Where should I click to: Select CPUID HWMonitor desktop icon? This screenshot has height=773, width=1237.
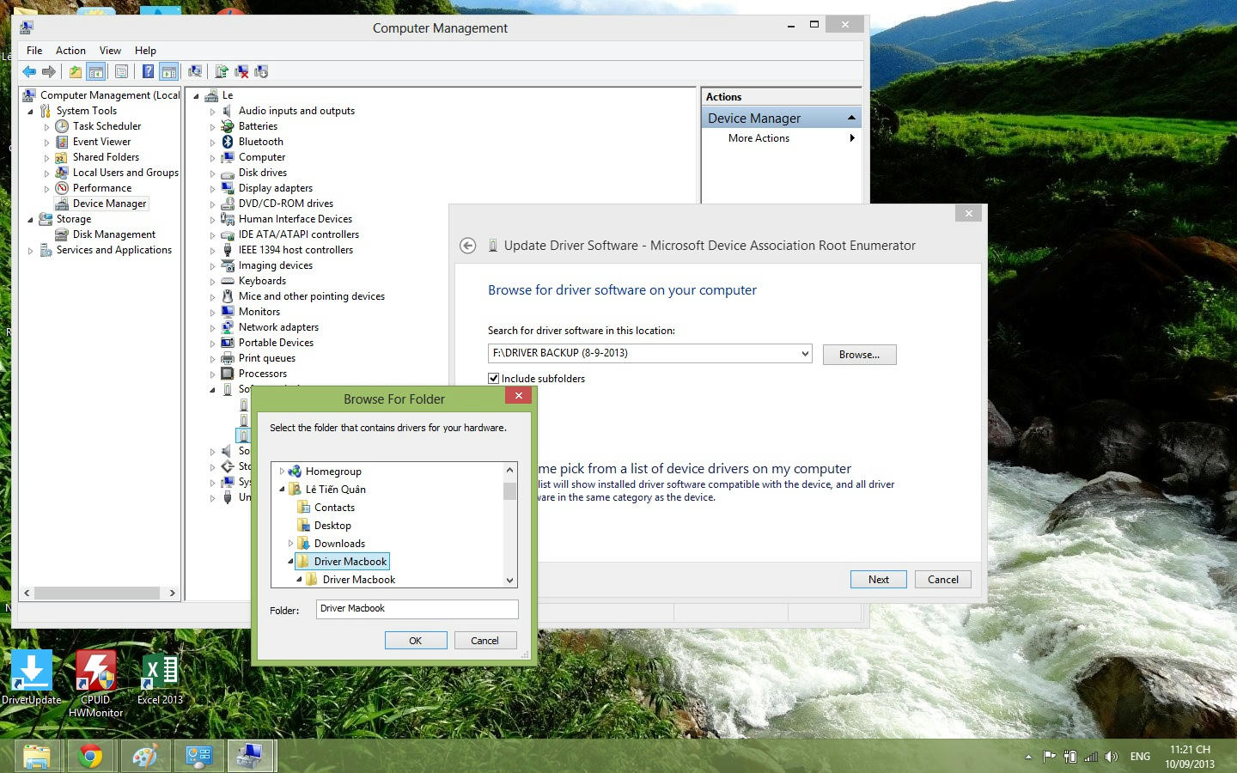click(x=95, y=684)
